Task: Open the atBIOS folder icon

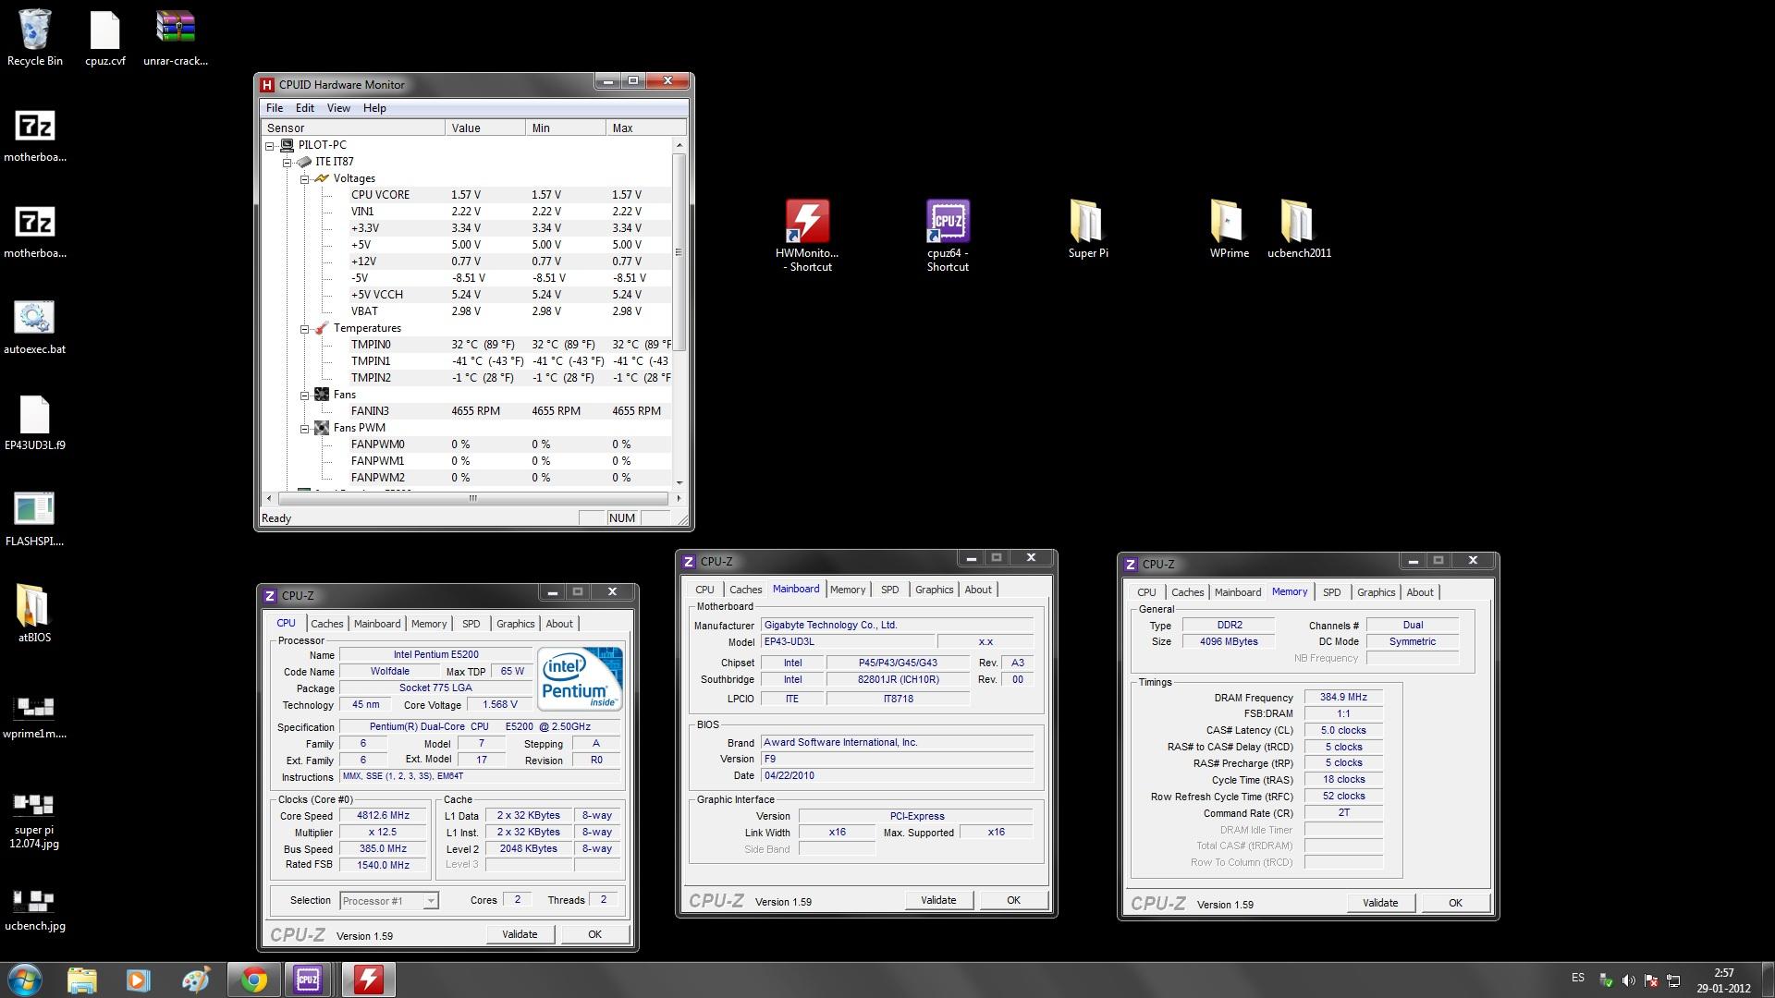Action: pyautogui.click(x=35, y=614)
